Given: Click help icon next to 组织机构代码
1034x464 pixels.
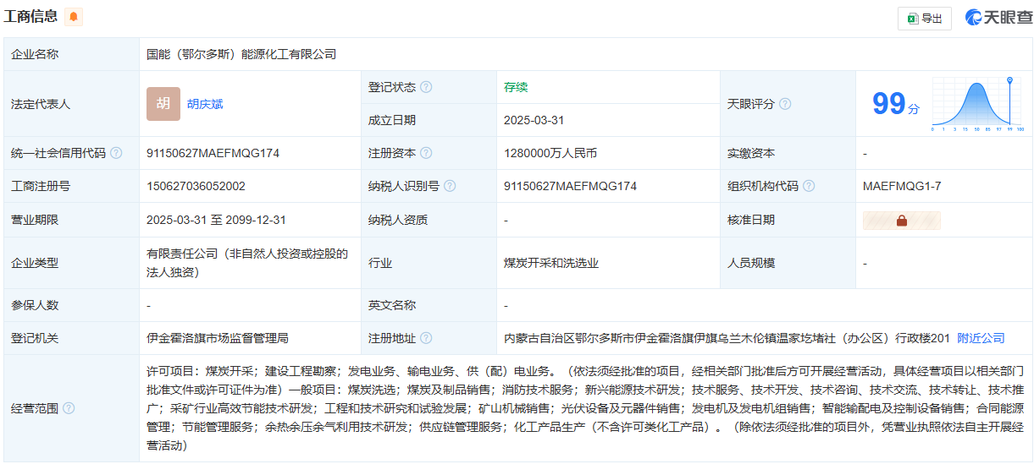Looking at the screenshot, I should click(x=809, y=186).
